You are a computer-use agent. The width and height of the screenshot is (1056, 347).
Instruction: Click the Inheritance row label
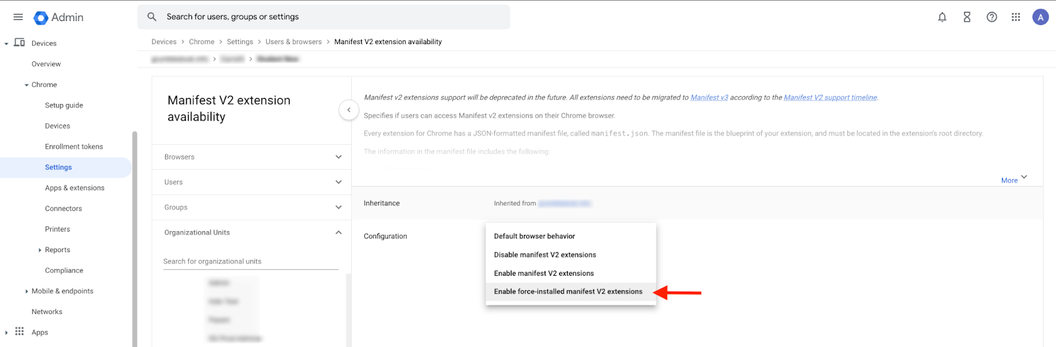click(x=381, y=203)
